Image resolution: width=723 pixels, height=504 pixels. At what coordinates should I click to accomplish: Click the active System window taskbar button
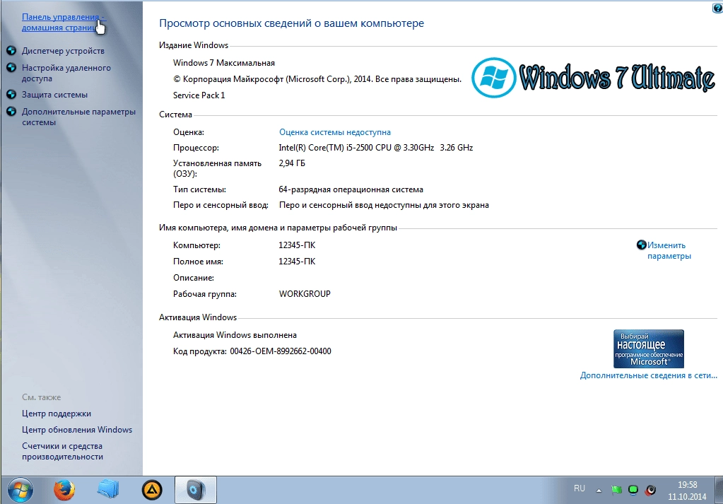click(196, 490)
